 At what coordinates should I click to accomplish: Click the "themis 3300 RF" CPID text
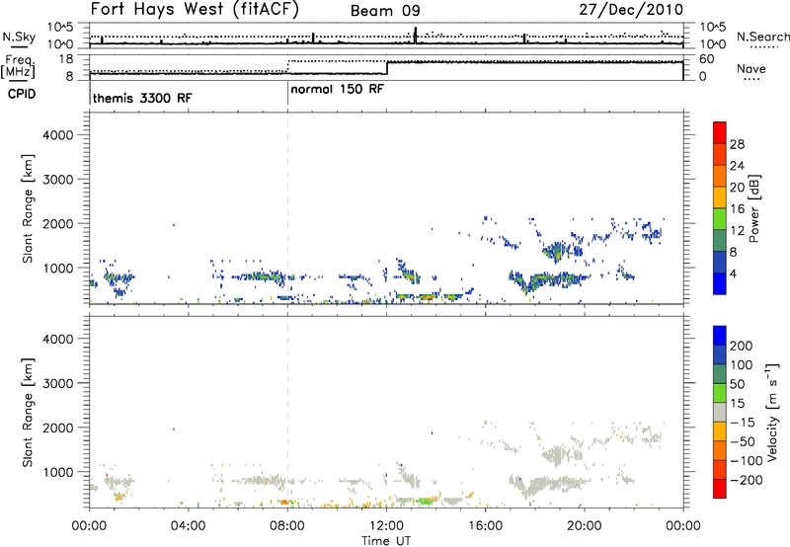tap(142, 98)
